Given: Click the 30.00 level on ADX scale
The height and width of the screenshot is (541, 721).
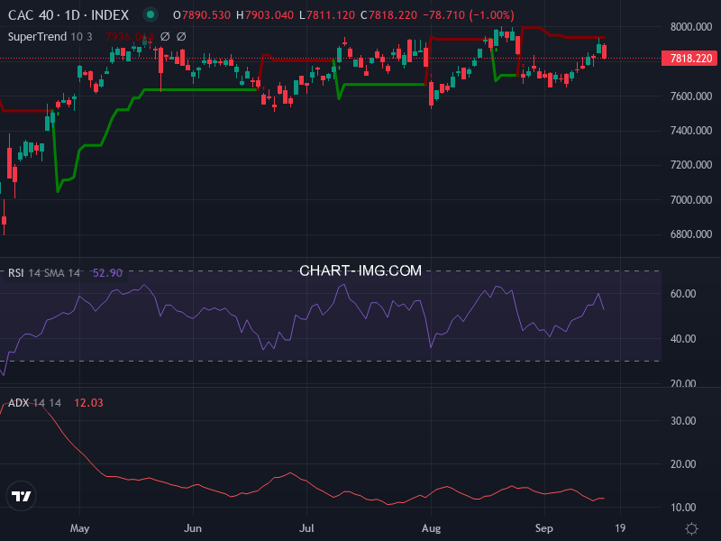Looking at the screenshot, I should coord(682,421).
